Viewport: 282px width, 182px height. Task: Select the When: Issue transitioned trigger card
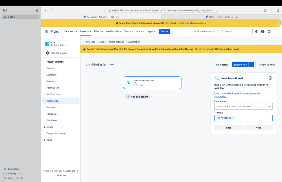[x=152, y=83]
